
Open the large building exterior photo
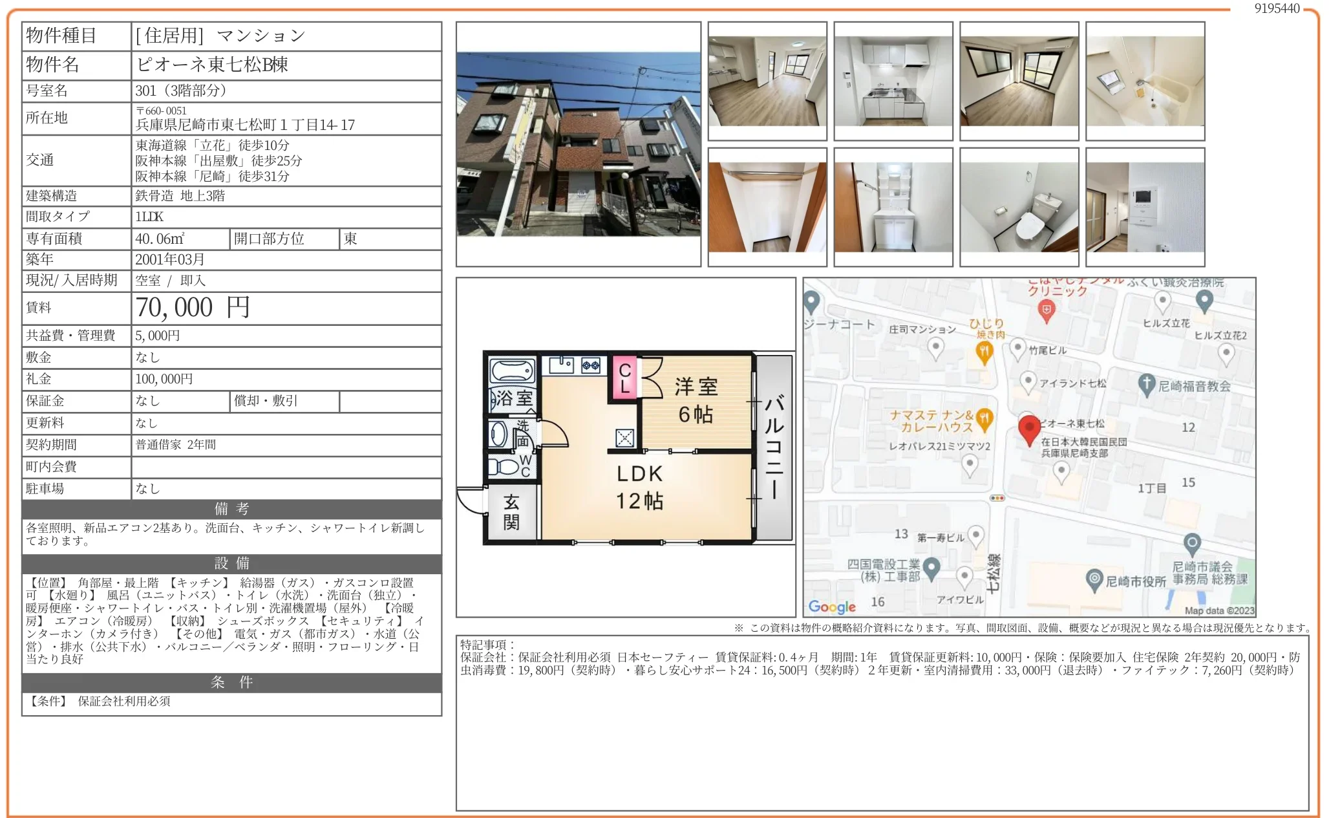tap(579, 144)
